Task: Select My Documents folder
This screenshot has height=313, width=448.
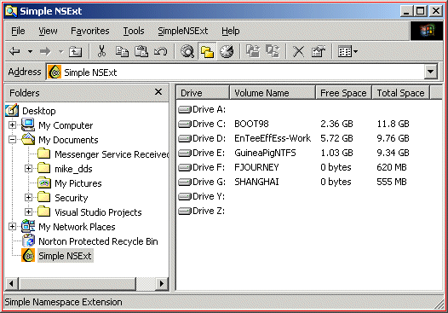Action: pos(68,140)
